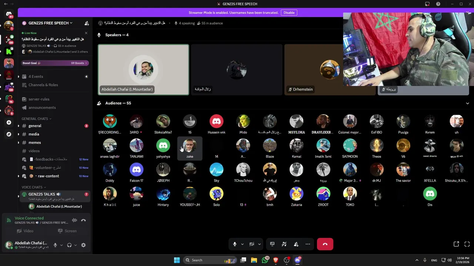Toggle deafen headphones in the user panel

coord(69,245)
